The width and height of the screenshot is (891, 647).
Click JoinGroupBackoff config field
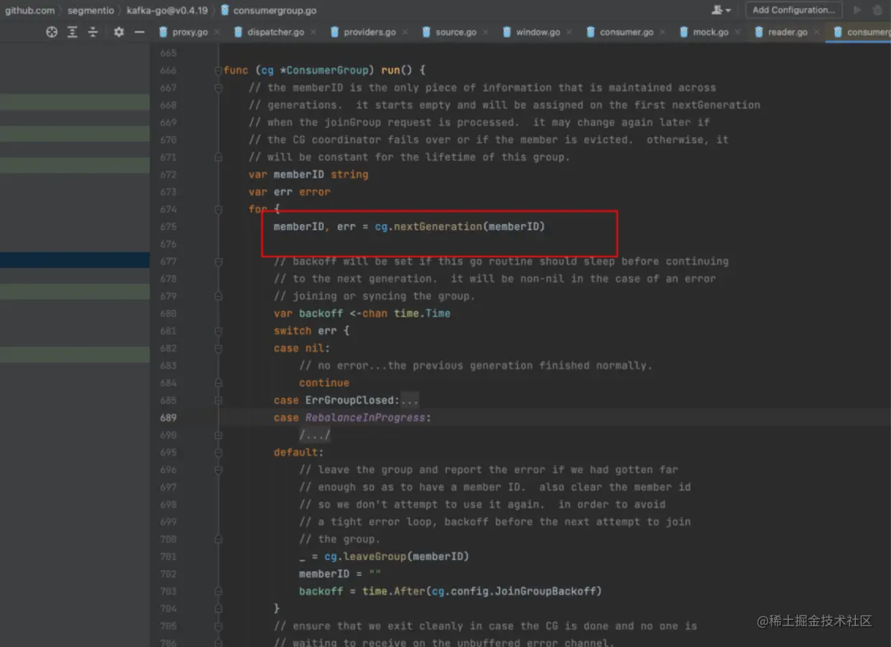[545, 591]
